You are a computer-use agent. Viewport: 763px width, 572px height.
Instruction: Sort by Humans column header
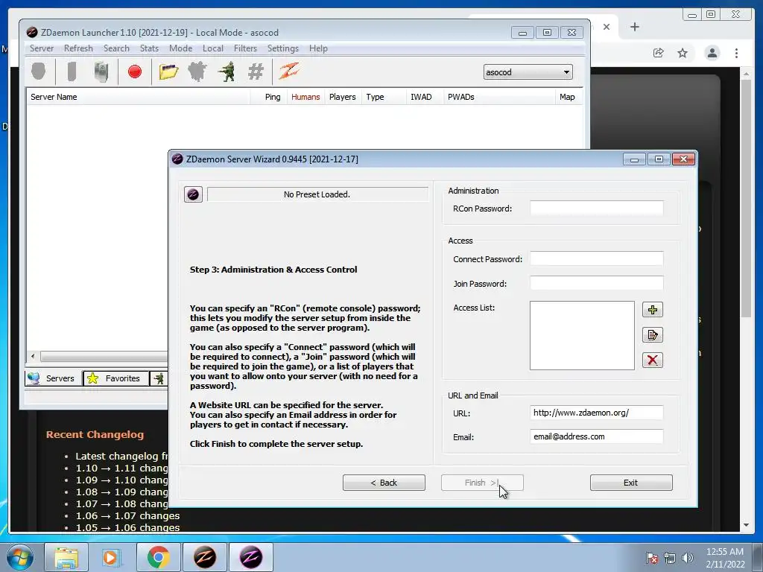[305, 97]
